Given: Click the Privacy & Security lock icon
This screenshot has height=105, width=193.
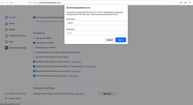Looking at the screenshot, I should click(x=6, y=36).
